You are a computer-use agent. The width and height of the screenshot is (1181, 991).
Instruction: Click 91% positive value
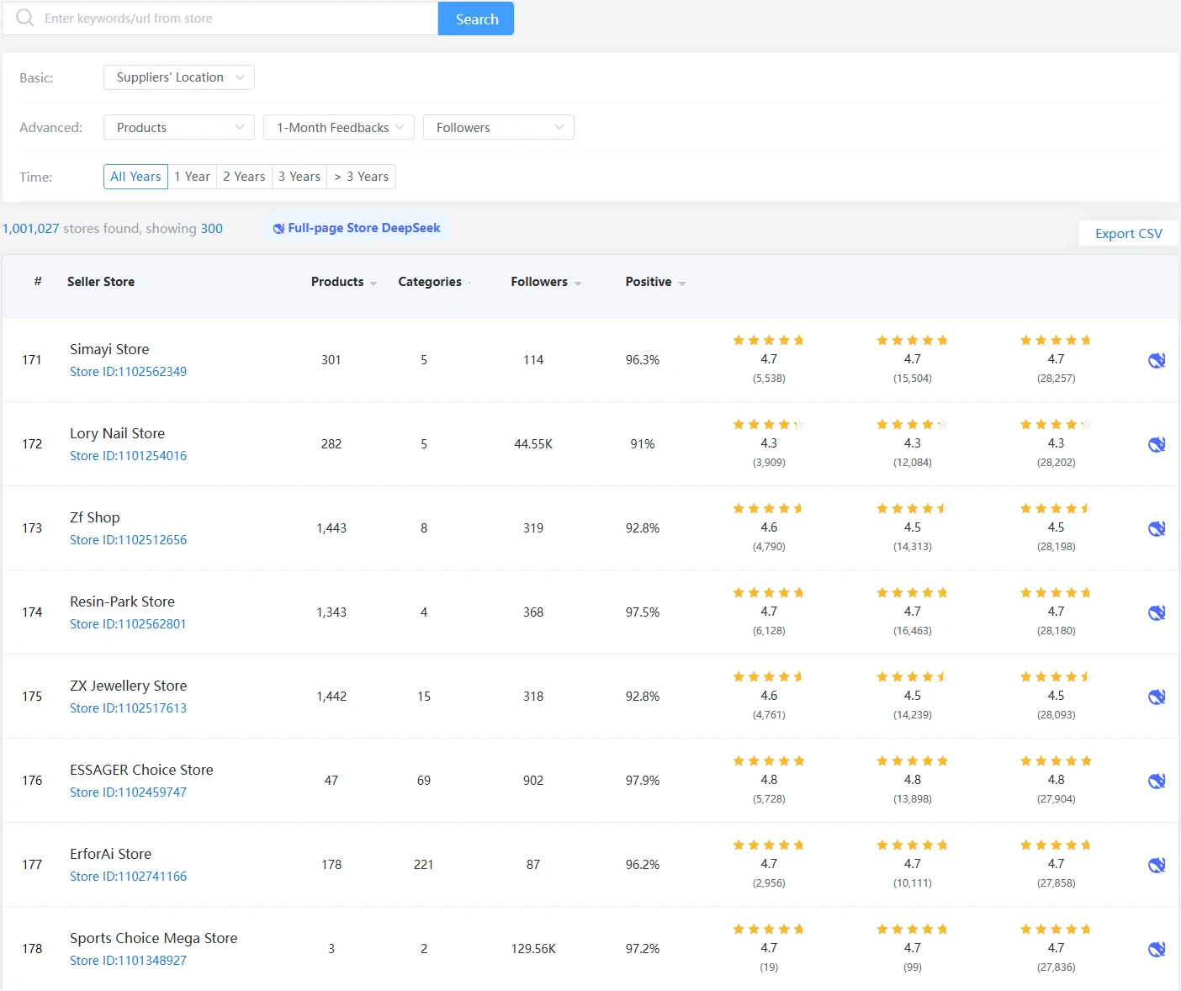643,444
